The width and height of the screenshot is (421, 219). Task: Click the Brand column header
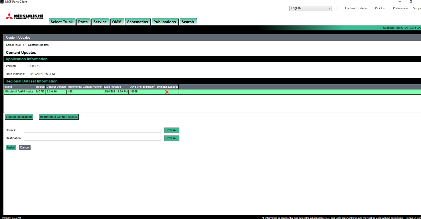19,87
